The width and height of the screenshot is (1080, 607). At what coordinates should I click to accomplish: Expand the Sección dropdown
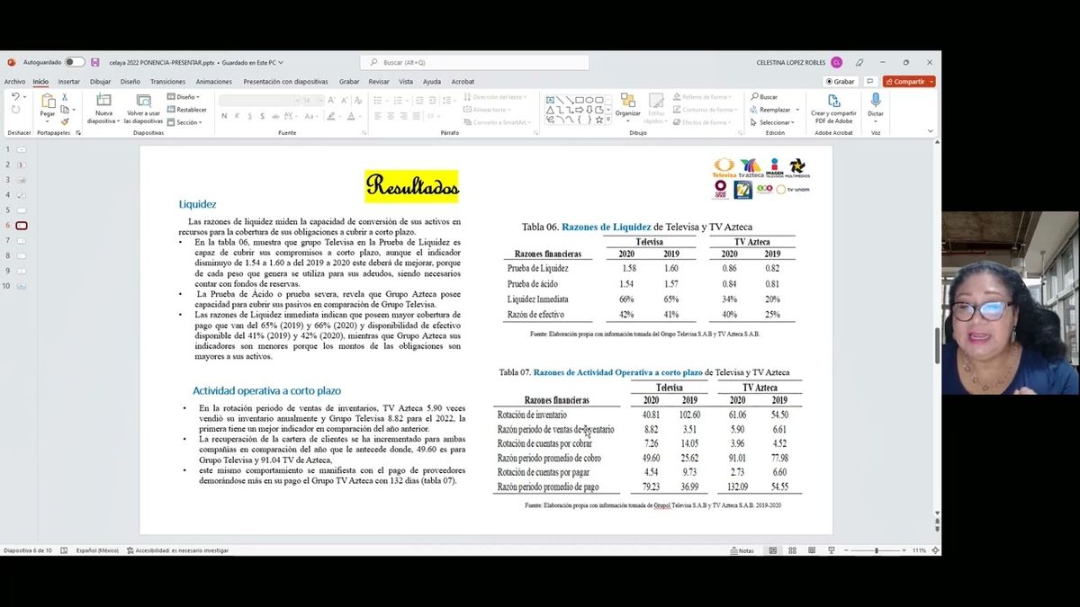[186, 122]
